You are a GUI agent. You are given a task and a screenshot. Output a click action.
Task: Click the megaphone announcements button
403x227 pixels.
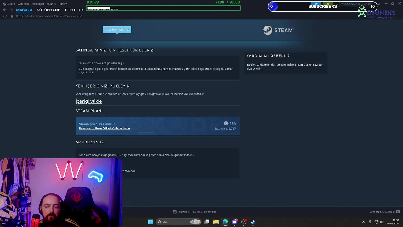(316, 4)
